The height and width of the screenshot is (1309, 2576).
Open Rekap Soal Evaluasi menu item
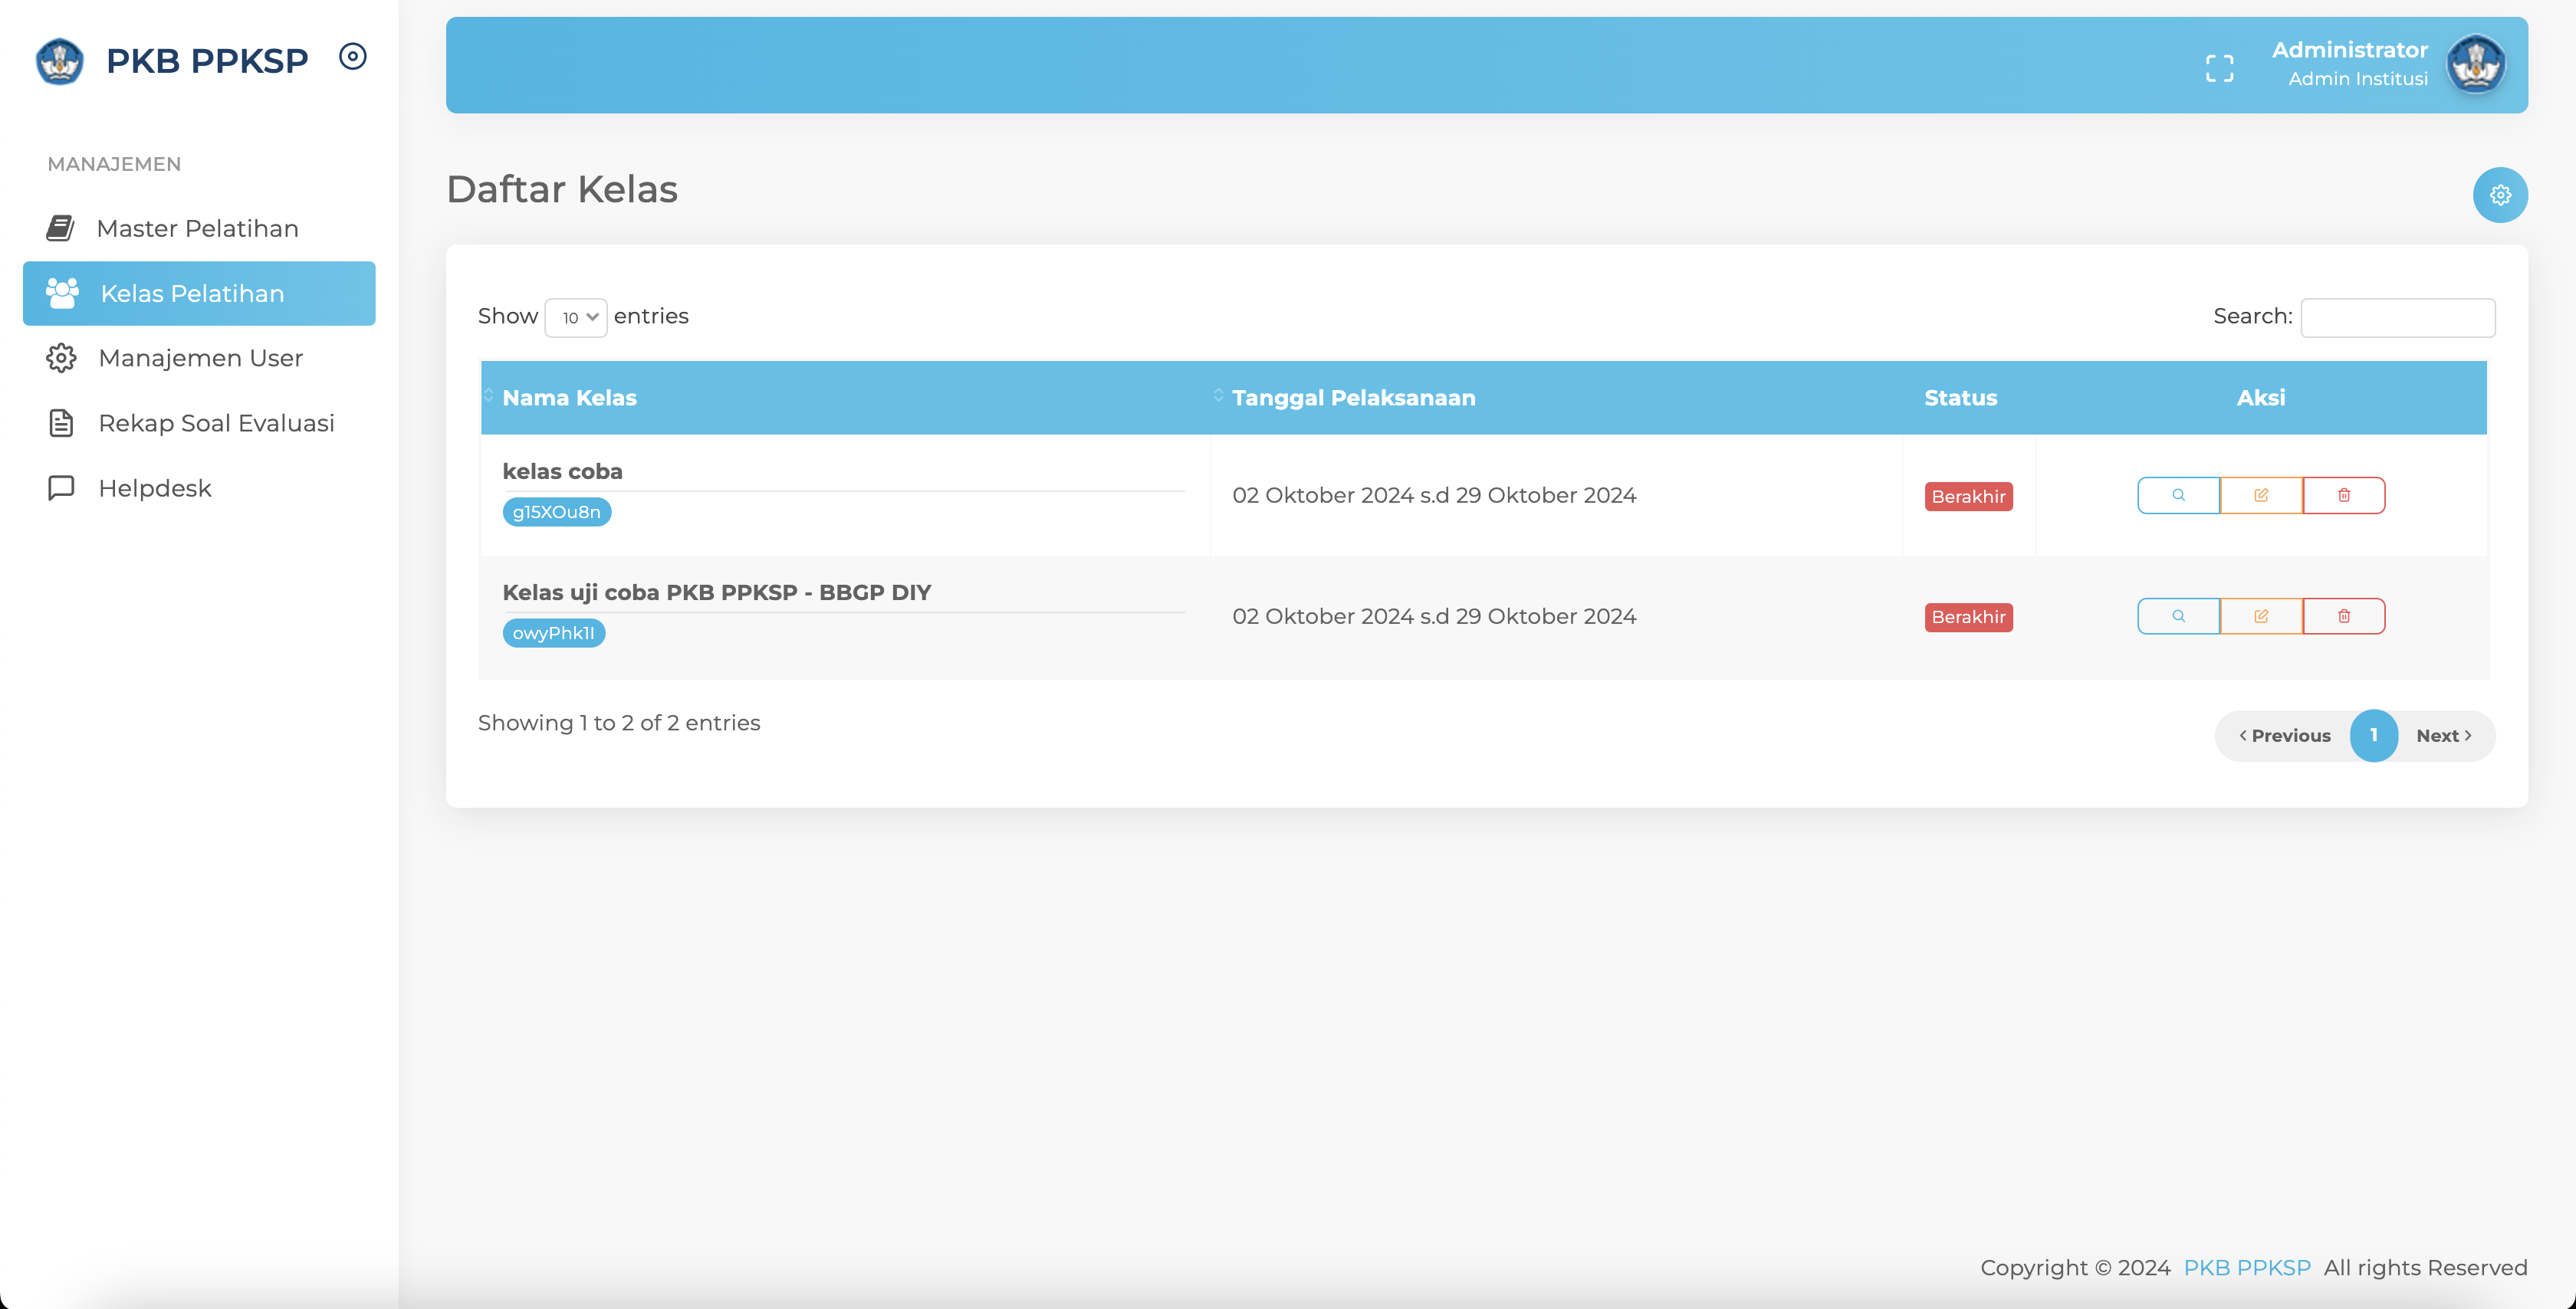(x=216, y=423)
